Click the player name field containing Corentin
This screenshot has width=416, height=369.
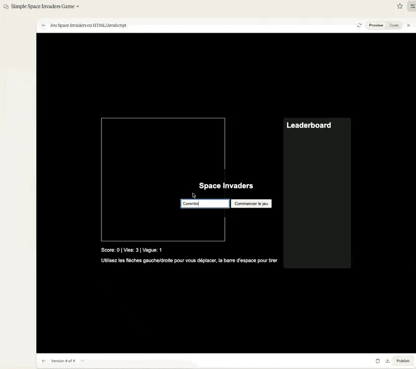205,203
